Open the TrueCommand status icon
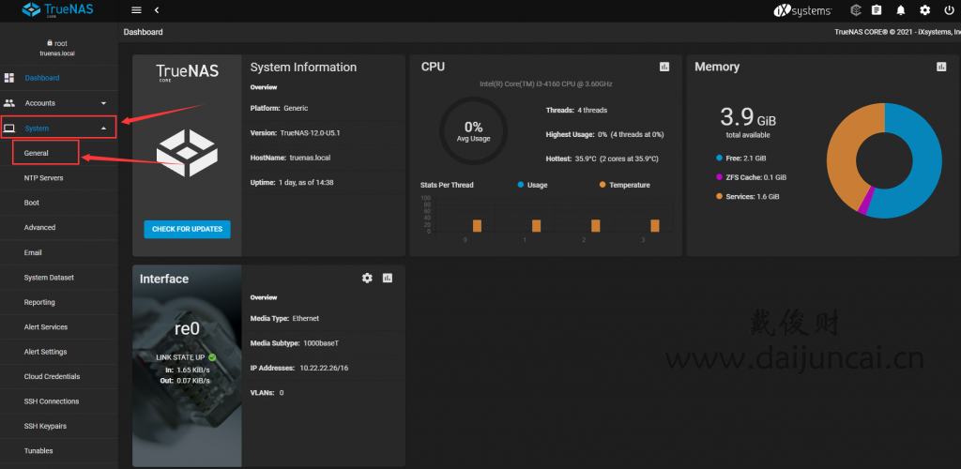The width and height of the screenshot is (961, 469). (856, 10)
